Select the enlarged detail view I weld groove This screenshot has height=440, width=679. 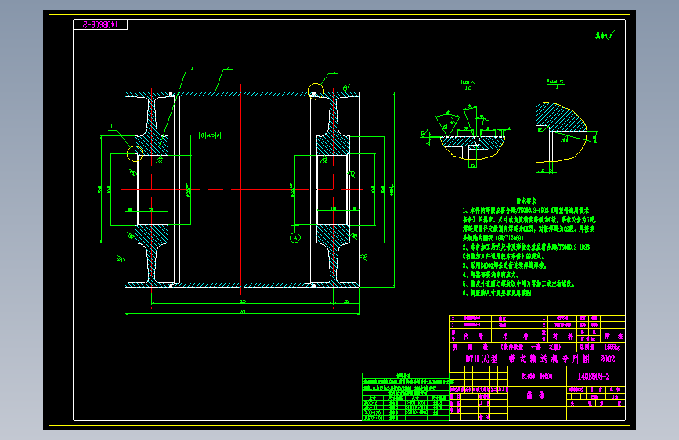467,135
